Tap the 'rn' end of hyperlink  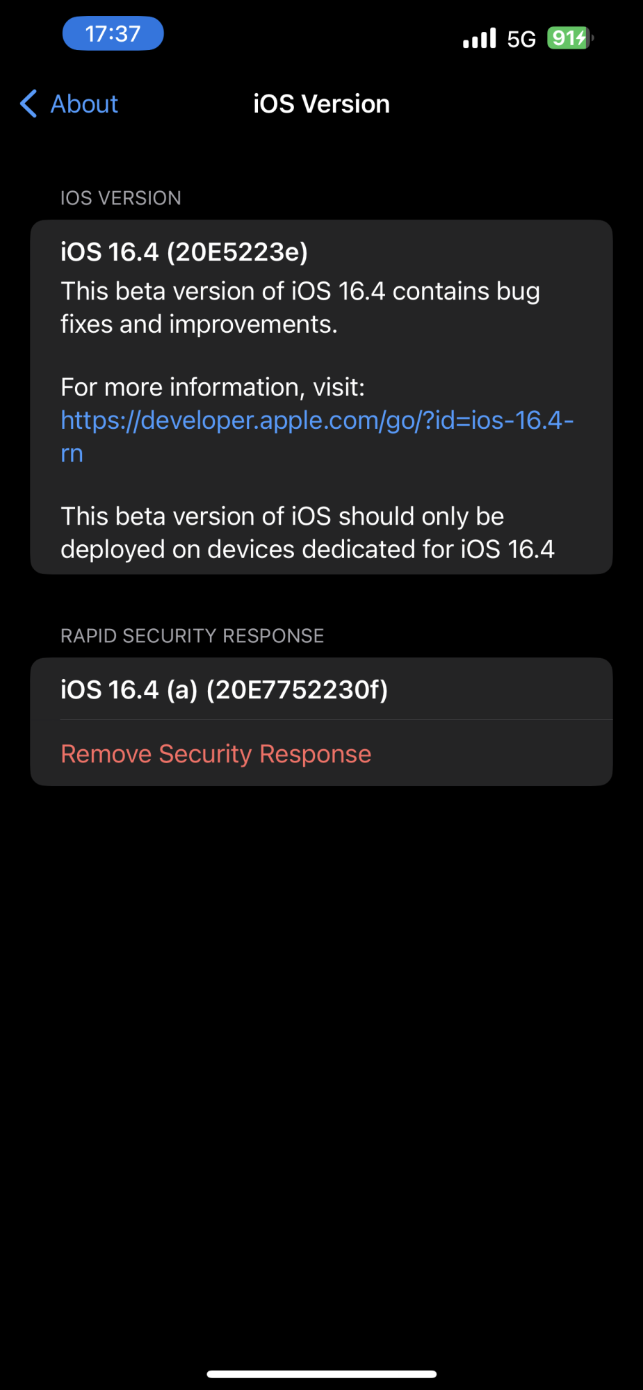[x=72, y=454]
